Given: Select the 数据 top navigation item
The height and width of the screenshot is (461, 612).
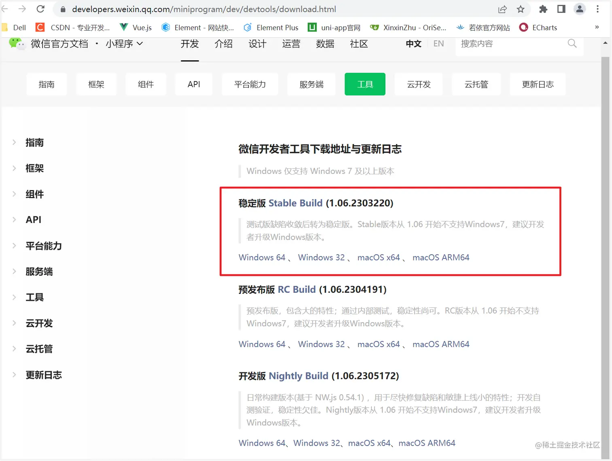Looking at the screenshot, I should [325, 44].
